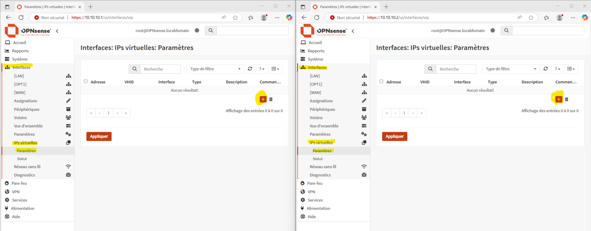
Task: Click the browser back arrow in the 10.10.10.1 window
Action: click(8, 17)
